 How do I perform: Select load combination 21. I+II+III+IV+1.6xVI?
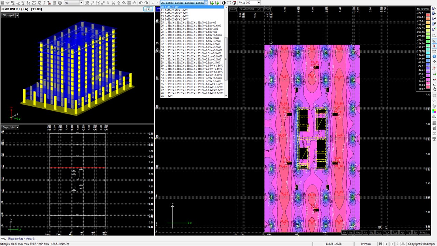[x=174, y=10]
